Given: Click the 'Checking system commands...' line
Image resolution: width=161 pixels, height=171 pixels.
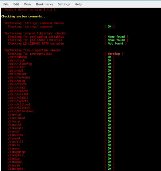Looking at the screenshot, I should [24, 16].
